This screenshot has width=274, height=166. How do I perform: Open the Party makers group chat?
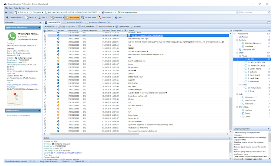[254, 88]
